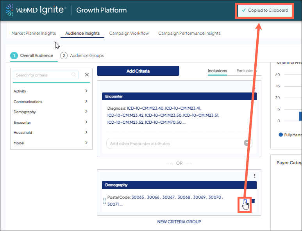This screenshot has width=302, height=231.
Task: Click the delete icon beside Postal Code
Action: (x=253, y=201)
